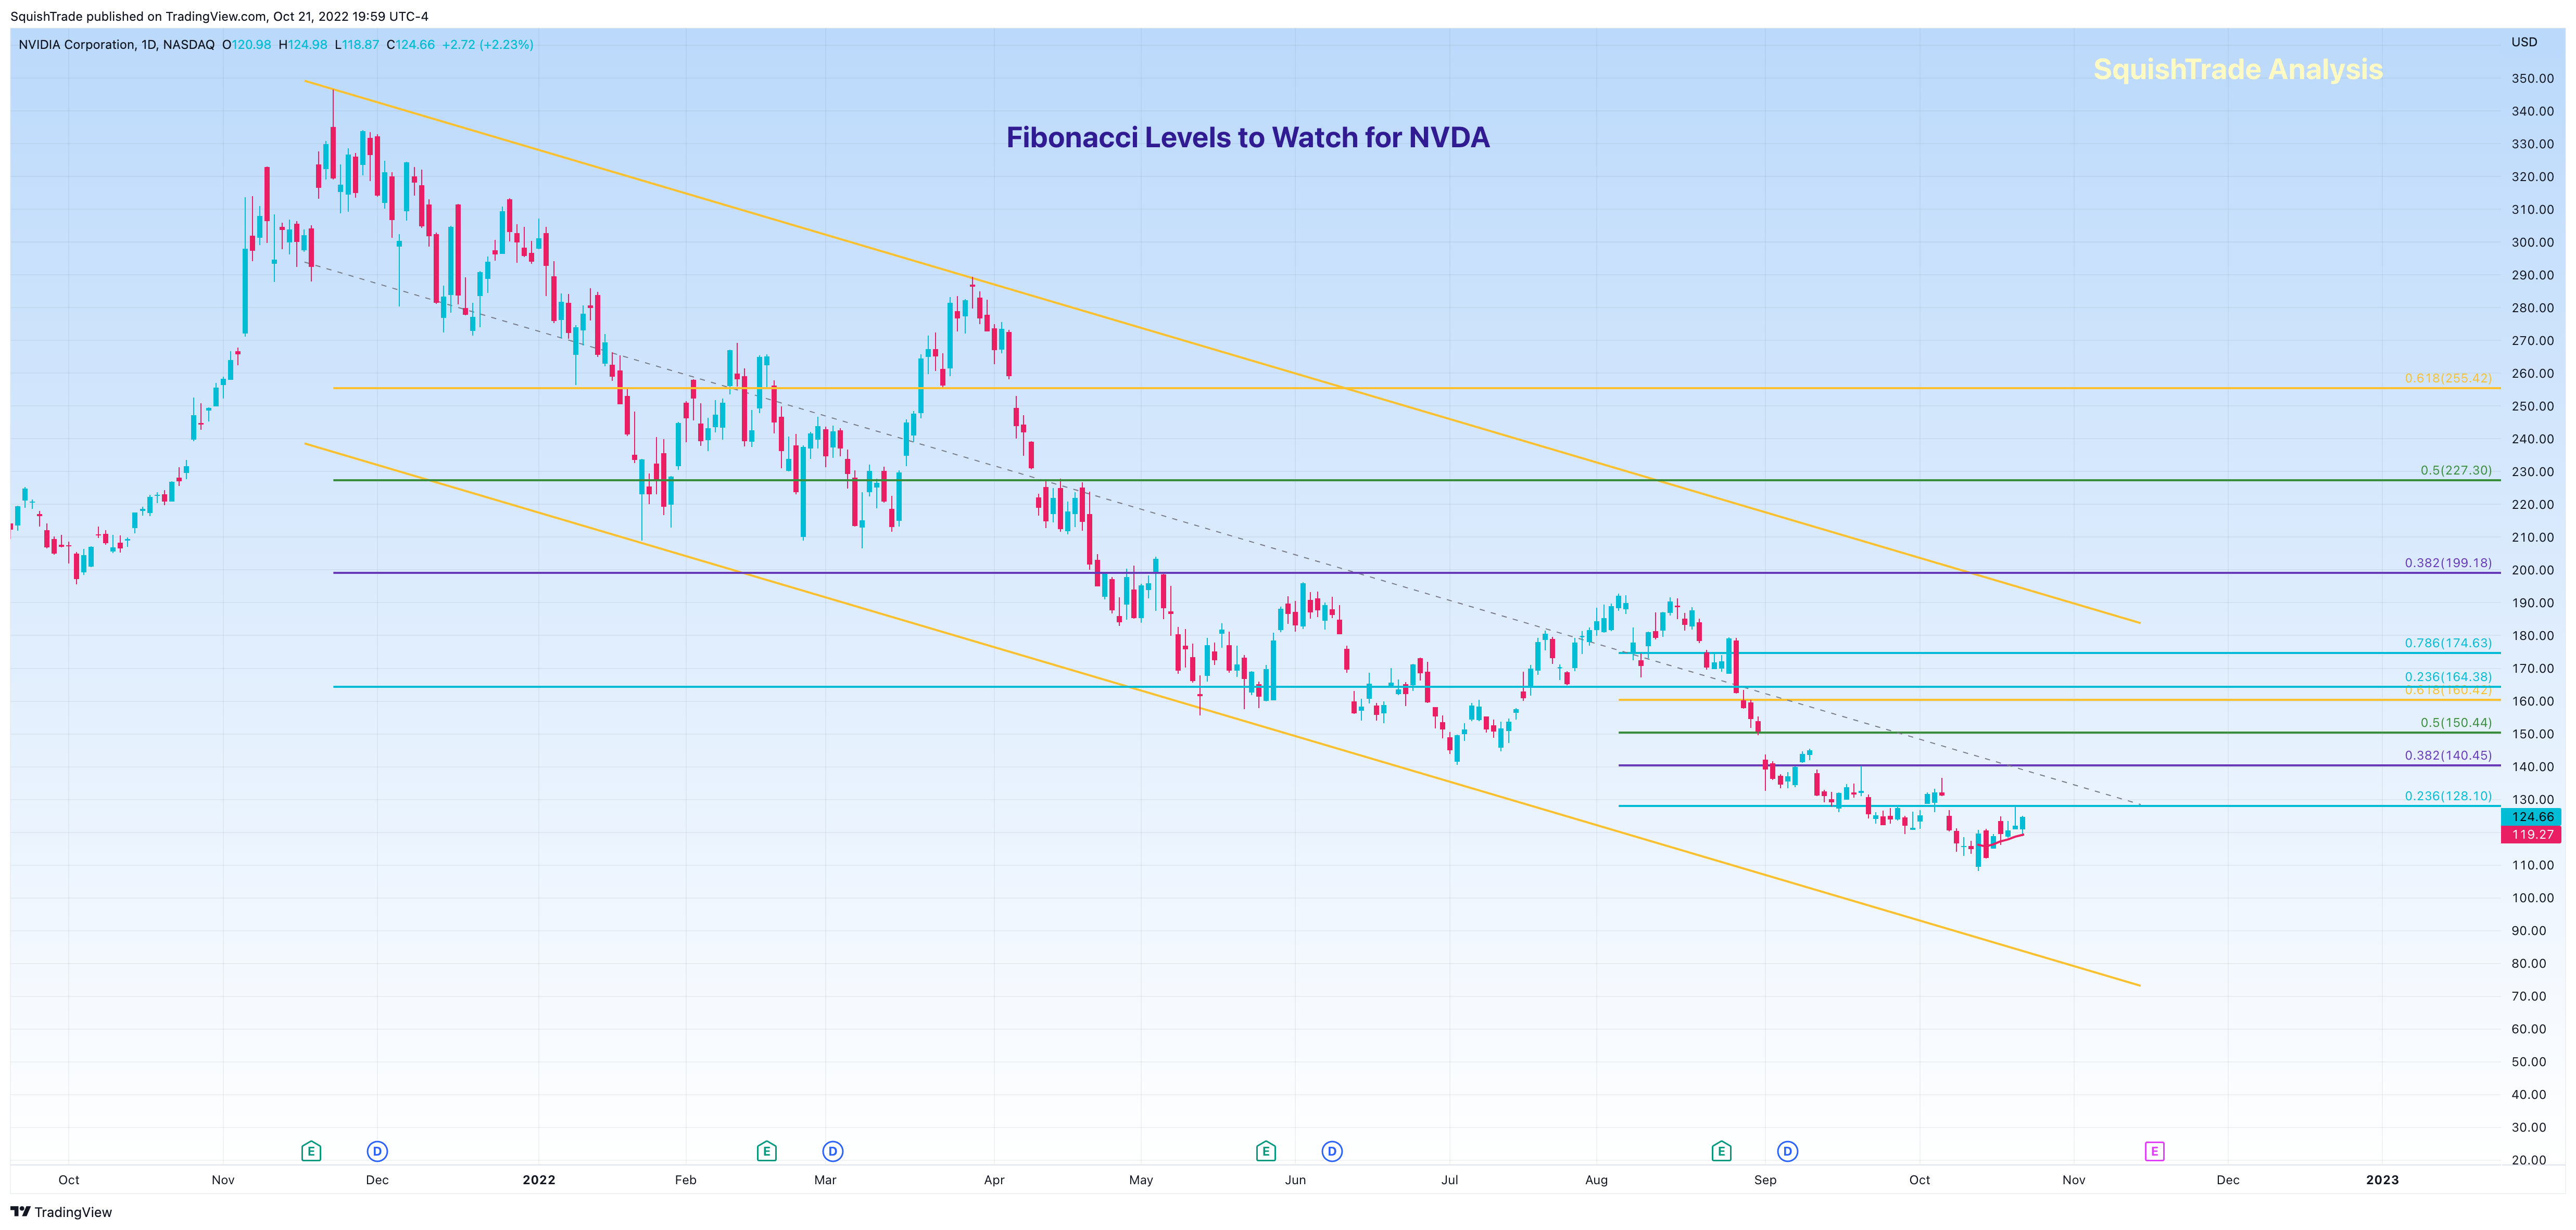Screen dimensions: 2576x1230
Task: Click the 0.382(140.45) Fibonacci label
Action: pos(2448,755)
